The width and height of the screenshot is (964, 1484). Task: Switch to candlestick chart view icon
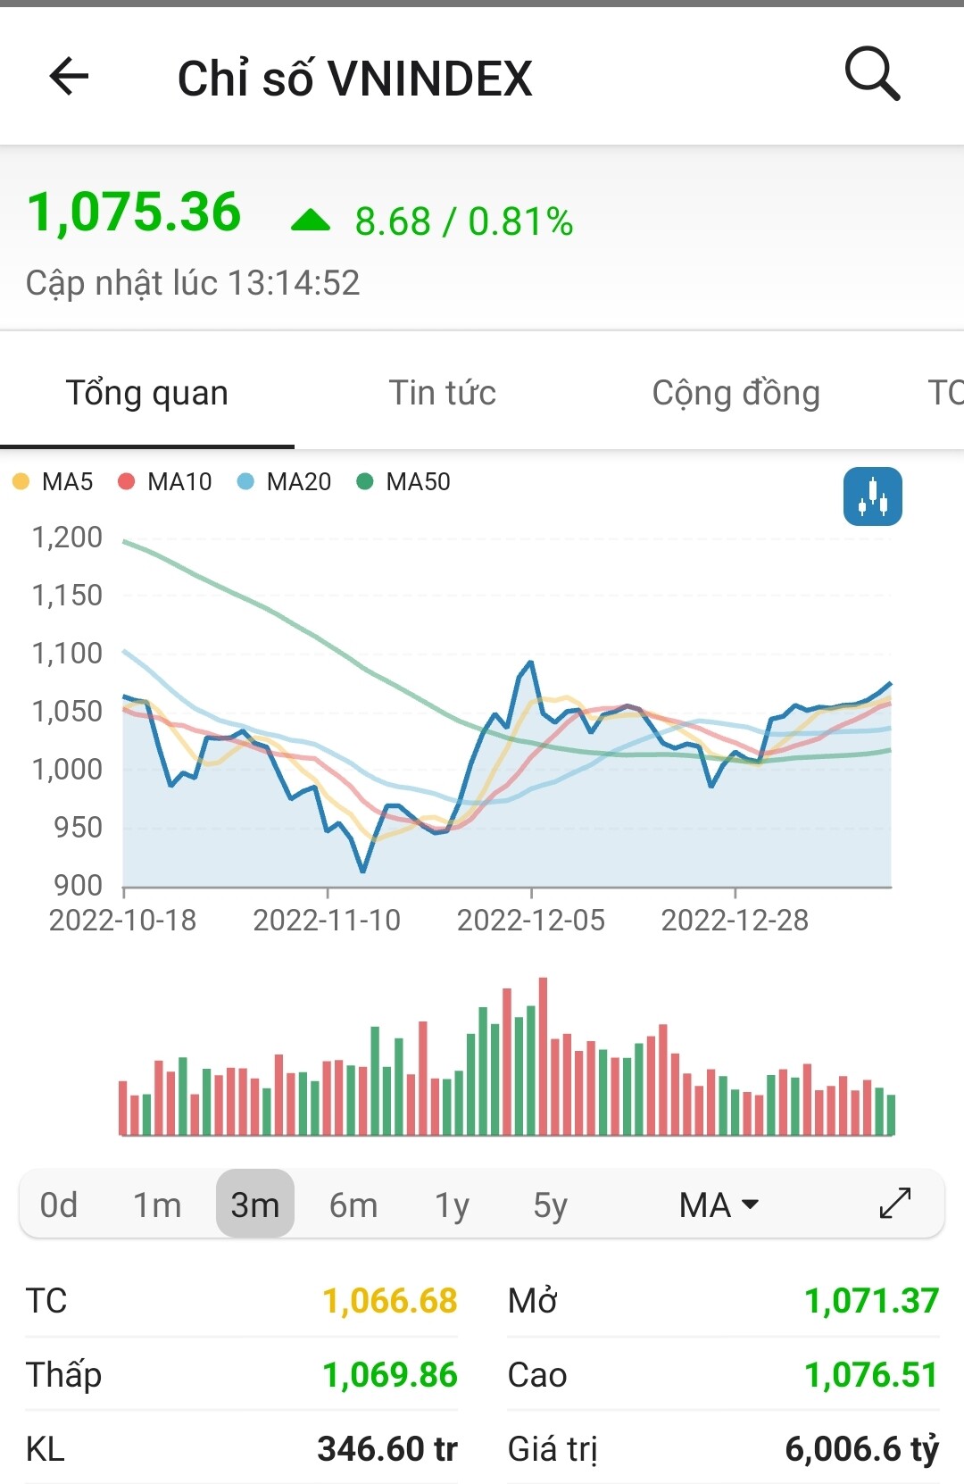tap(872, 496)
